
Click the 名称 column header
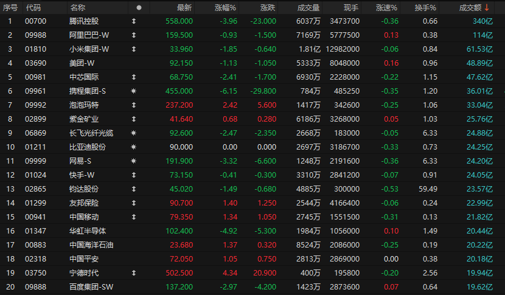(78, 8)
